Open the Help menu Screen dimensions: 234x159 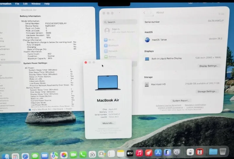[47, 4]
